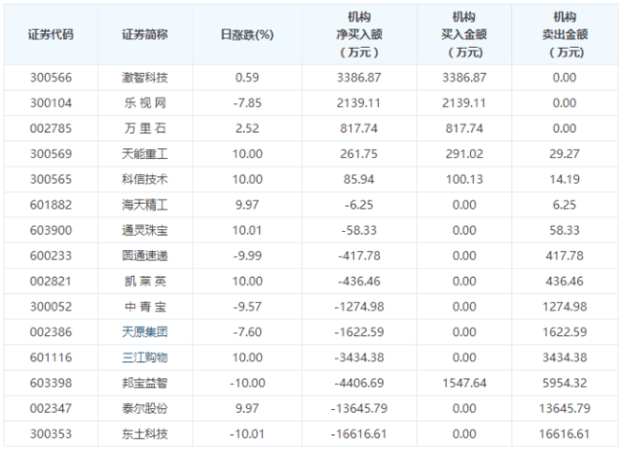Click the 机构买入金额 column header
Viewport: 623px width, 452px height.
tap(464, 35)
